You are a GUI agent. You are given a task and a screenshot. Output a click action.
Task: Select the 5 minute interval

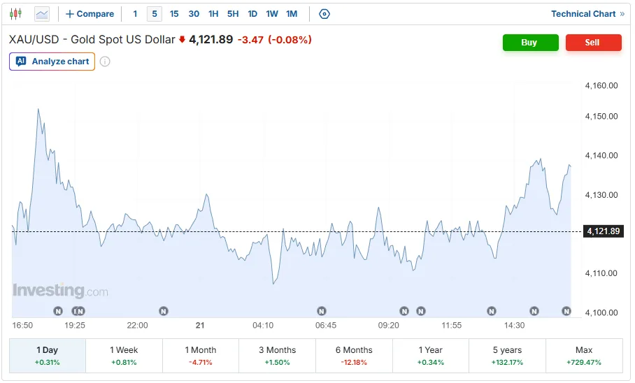(155, 14)
